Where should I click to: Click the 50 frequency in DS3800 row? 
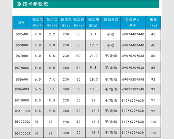pos(78,45)
